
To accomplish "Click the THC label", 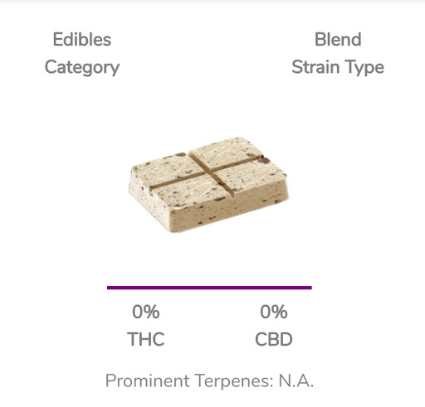I will click(146, 339).
